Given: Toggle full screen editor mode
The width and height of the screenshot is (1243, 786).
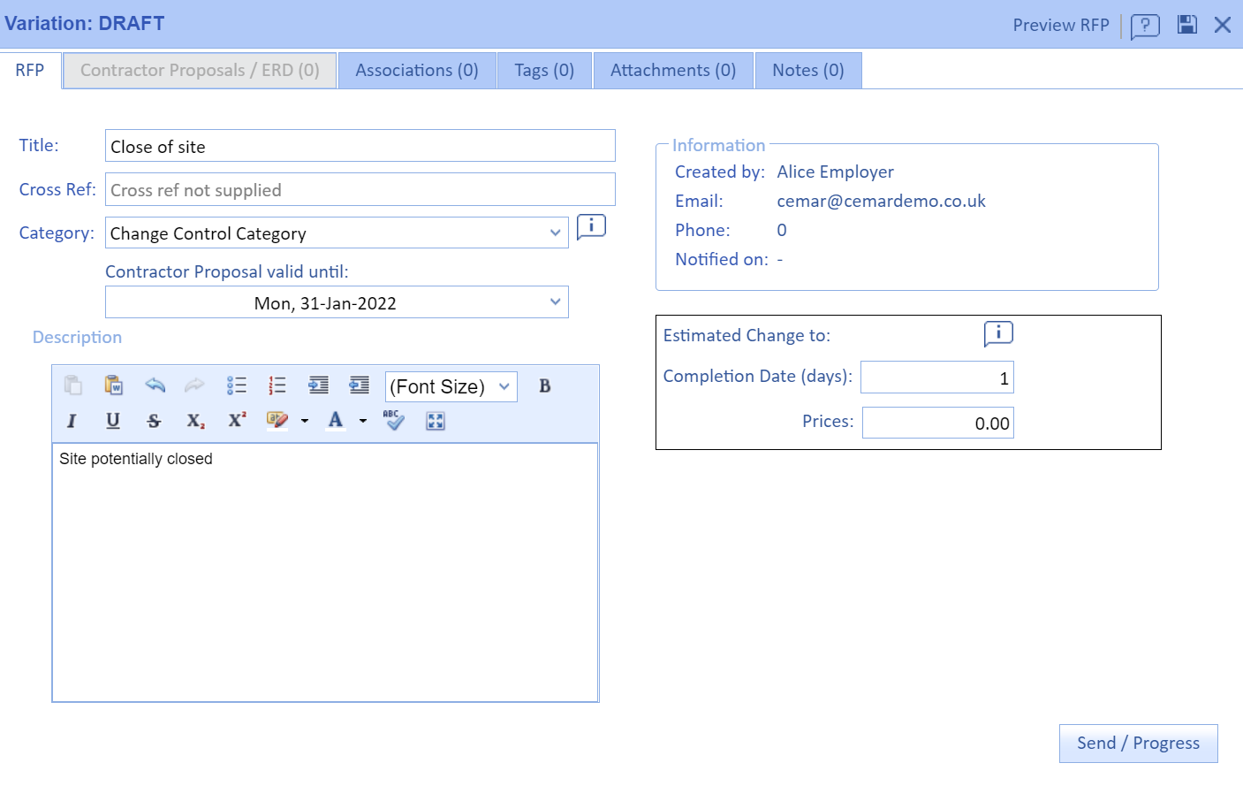Looking at the screenshot, I should 436,421.
